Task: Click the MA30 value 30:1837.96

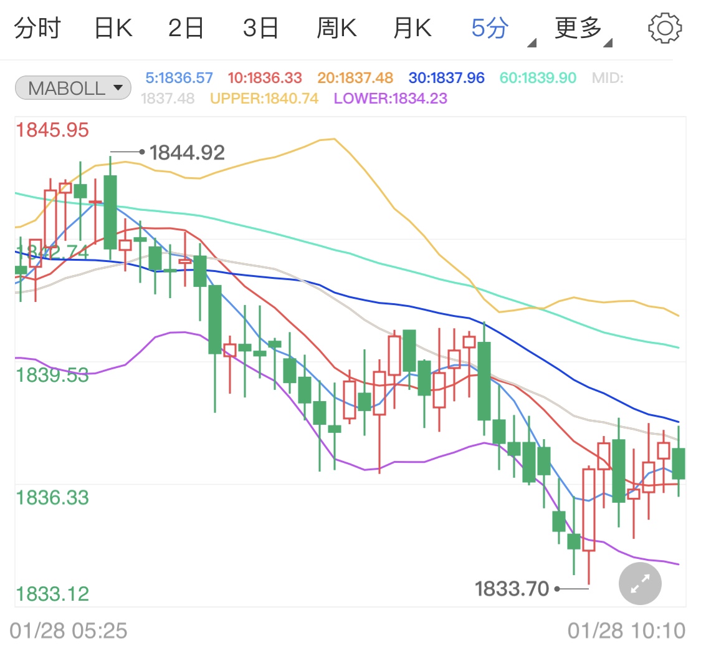Action: coord(446,78)
